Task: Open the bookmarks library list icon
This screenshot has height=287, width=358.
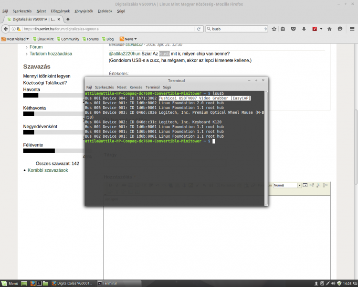Action: [x=283, y=29]
